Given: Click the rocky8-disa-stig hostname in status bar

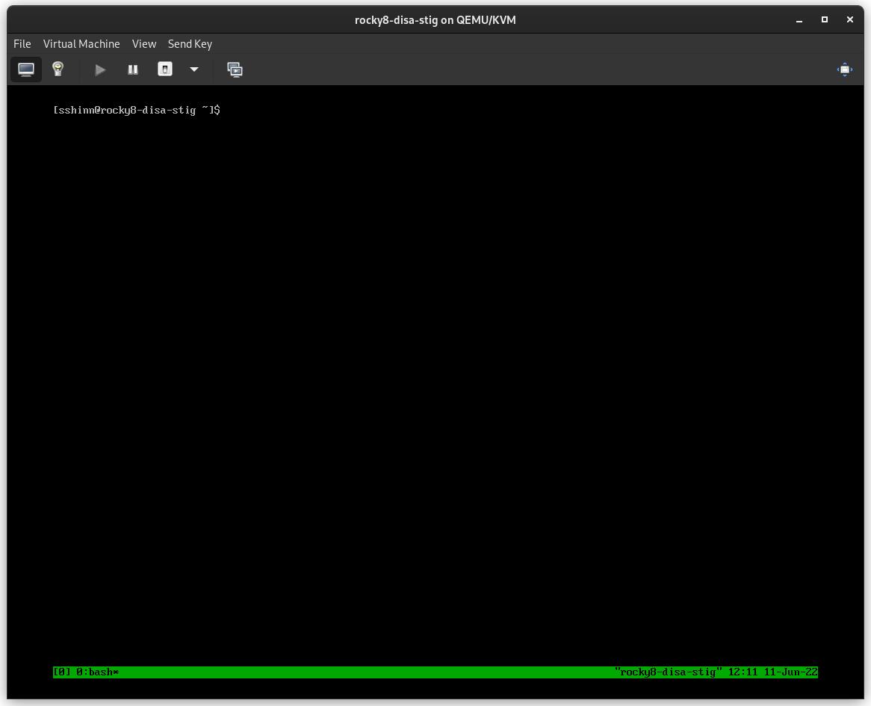Looking at the screenshot, I should coord(665,672).
